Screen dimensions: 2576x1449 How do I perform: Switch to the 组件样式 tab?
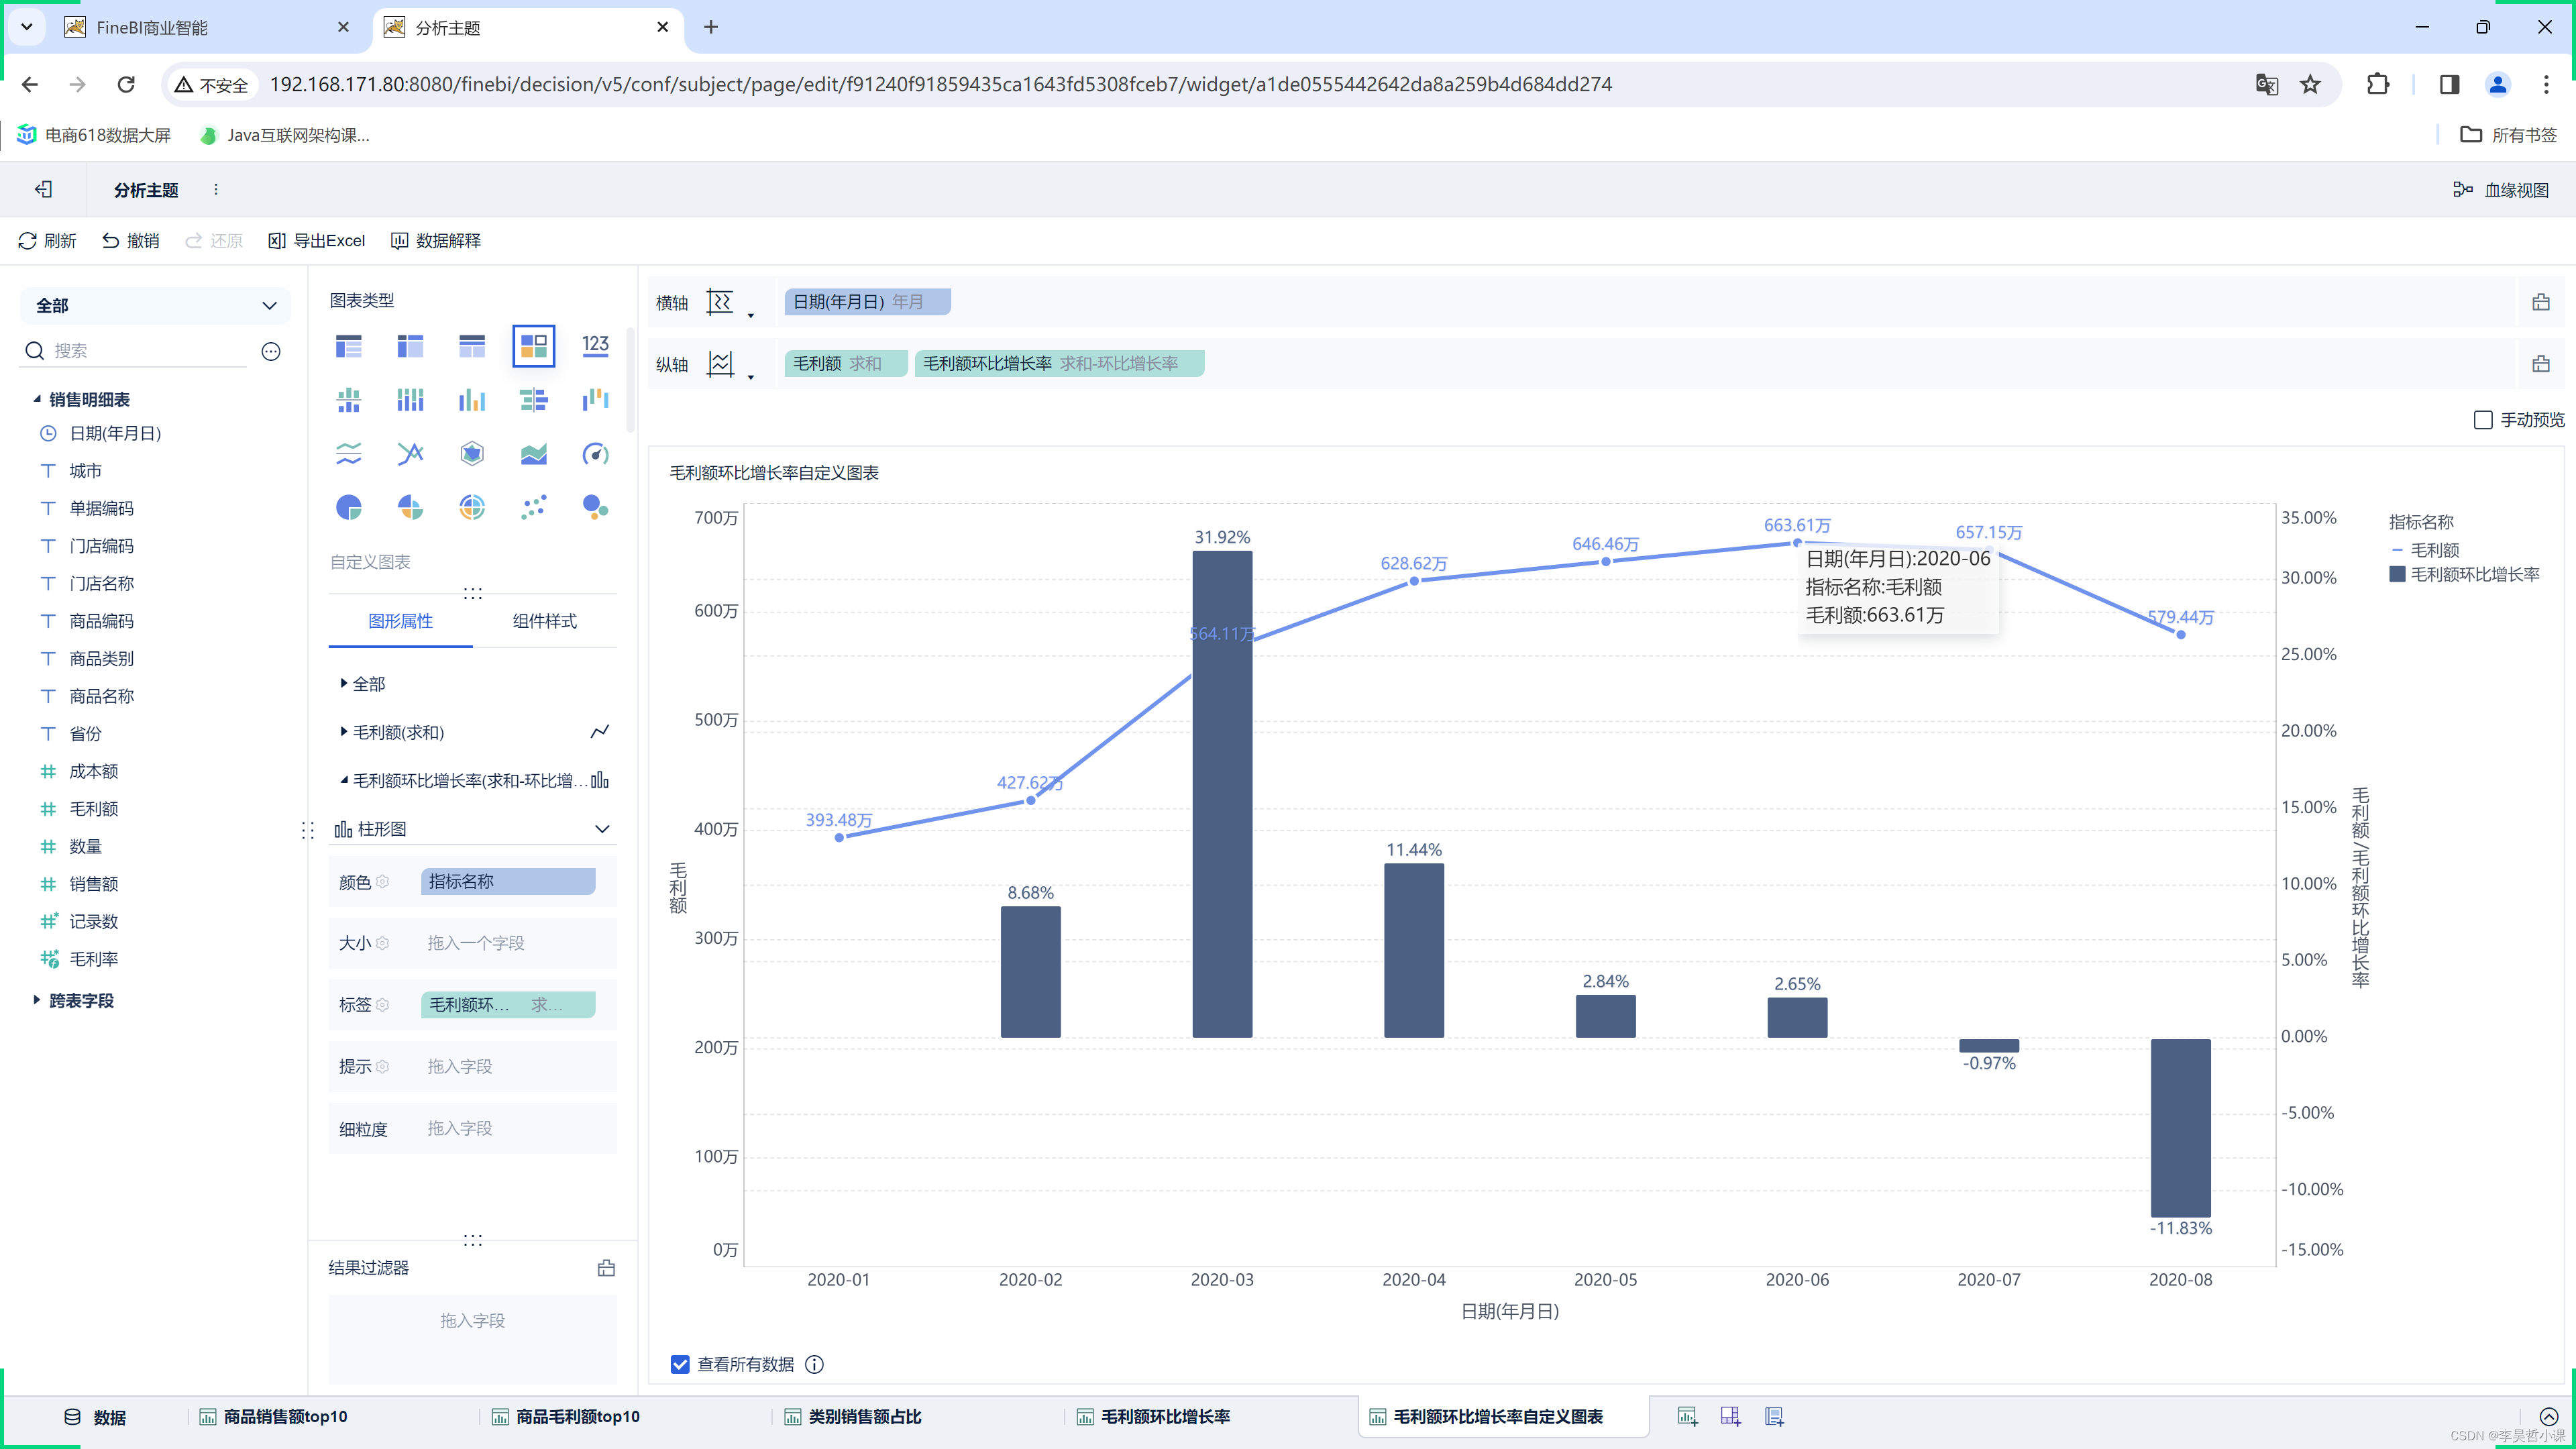tap(545, 621)
